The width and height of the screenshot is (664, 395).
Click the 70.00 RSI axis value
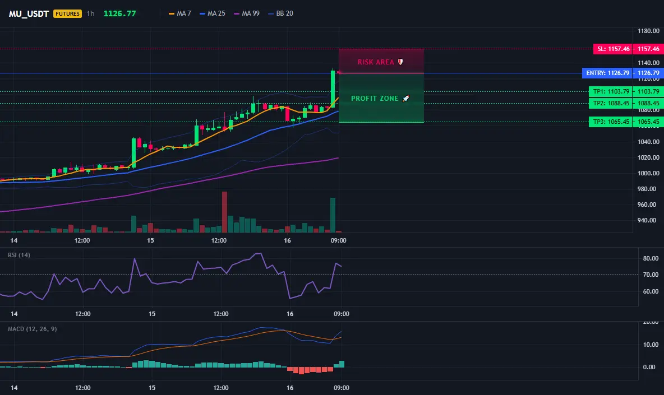(651, 275)
